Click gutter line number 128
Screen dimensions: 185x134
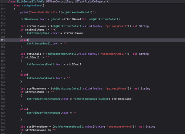[3, 64]
